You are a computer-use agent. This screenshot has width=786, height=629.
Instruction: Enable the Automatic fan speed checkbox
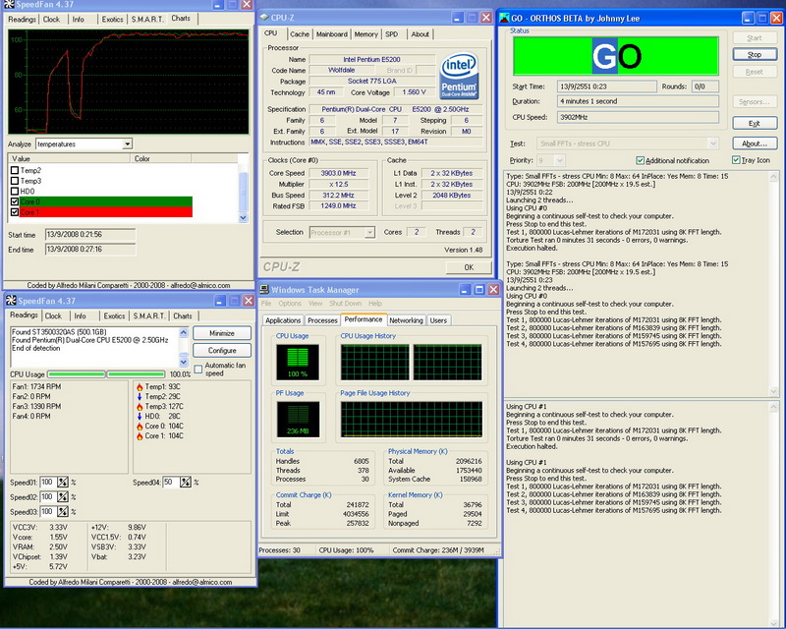(x=198, y=369)
